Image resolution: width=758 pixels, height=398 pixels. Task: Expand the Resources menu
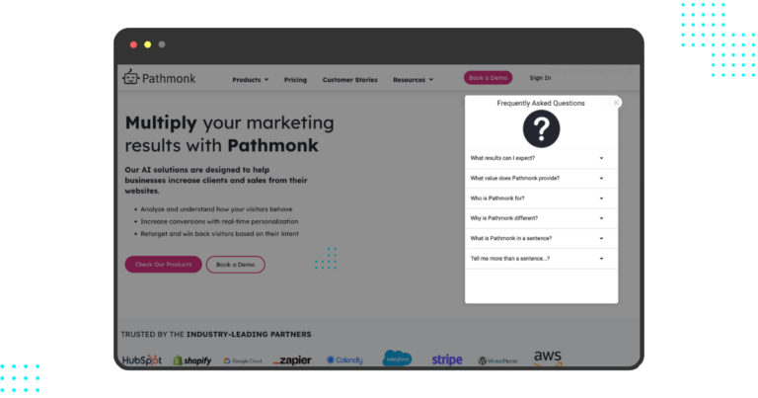[x=413, y=80]
